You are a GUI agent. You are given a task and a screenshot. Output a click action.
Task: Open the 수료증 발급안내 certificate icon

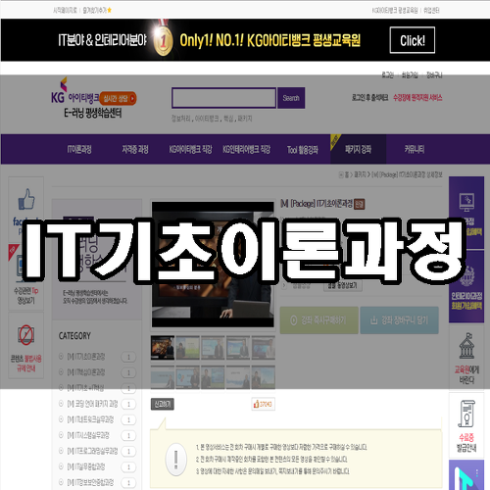click(466, 414)
